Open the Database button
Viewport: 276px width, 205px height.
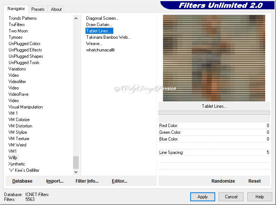click(x=22, y=181)
